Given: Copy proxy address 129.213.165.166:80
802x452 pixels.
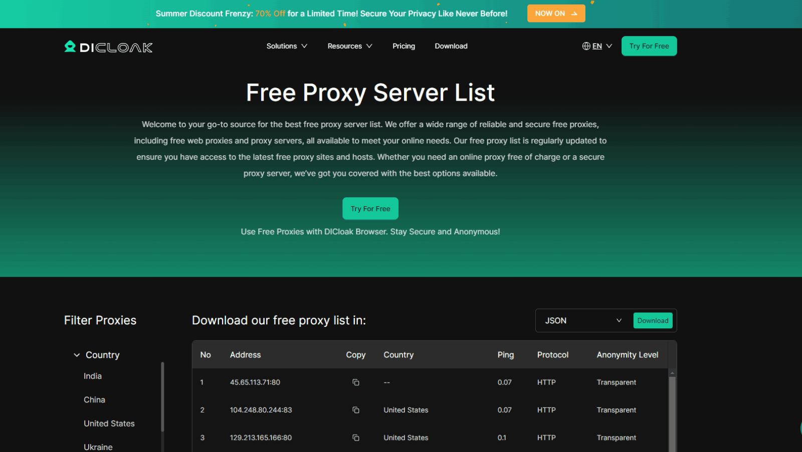Looking at the screenshot, I should pyautogui.click(x=356, y=437).
